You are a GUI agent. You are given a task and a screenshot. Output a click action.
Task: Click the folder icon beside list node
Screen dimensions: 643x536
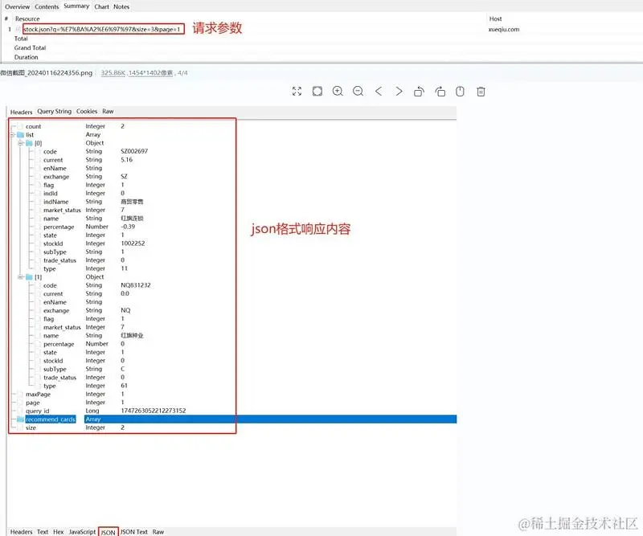pyautogui.click(x=21, y=134)
